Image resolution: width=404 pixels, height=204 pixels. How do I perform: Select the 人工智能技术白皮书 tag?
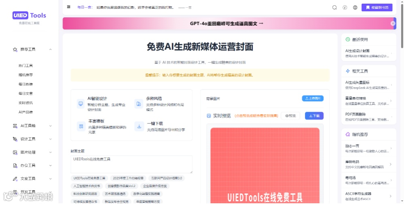point(87,186)
